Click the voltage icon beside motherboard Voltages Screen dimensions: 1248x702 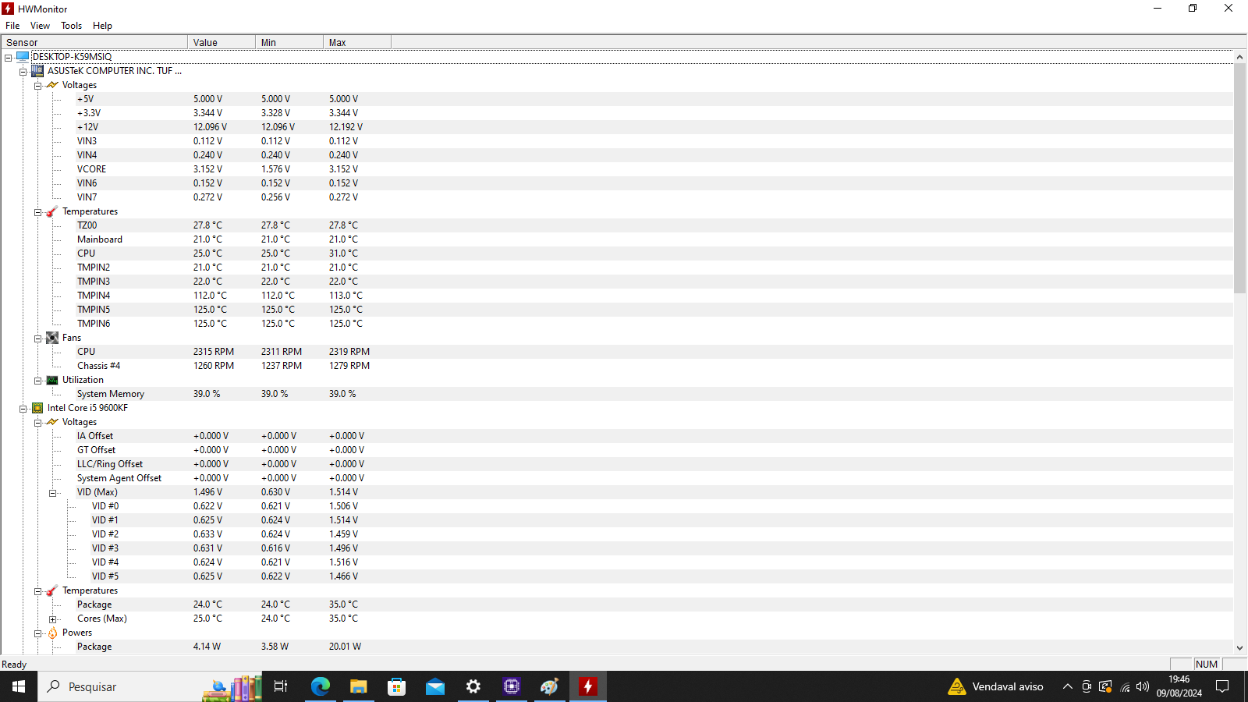(x=52, y=84)
